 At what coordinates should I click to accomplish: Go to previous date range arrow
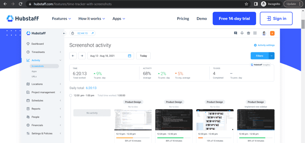(x=73, y=56)
